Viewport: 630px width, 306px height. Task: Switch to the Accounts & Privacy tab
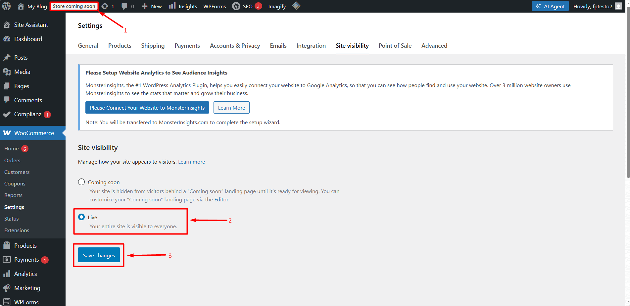(235, 46)
